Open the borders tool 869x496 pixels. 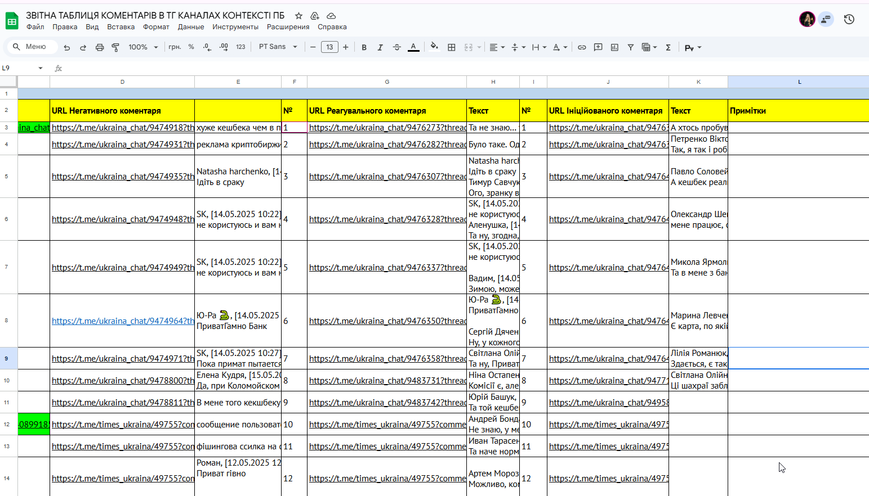pos(452,47)
